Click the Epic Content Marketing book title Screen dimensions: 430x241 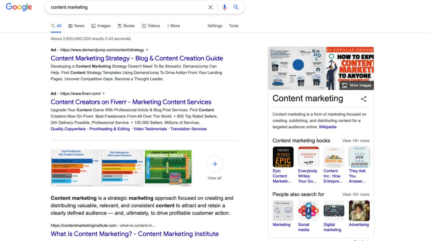tap(282, 176)
